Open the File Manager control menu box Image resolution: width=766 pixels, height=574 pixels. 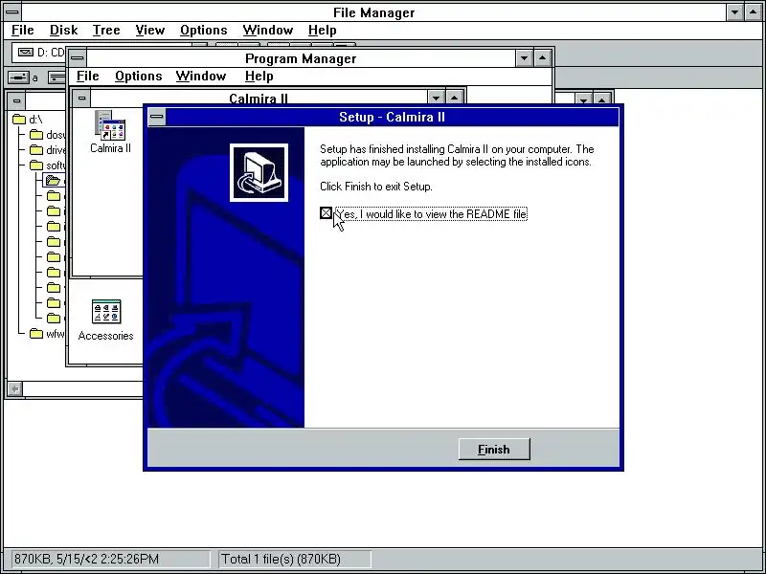[11, 11]
